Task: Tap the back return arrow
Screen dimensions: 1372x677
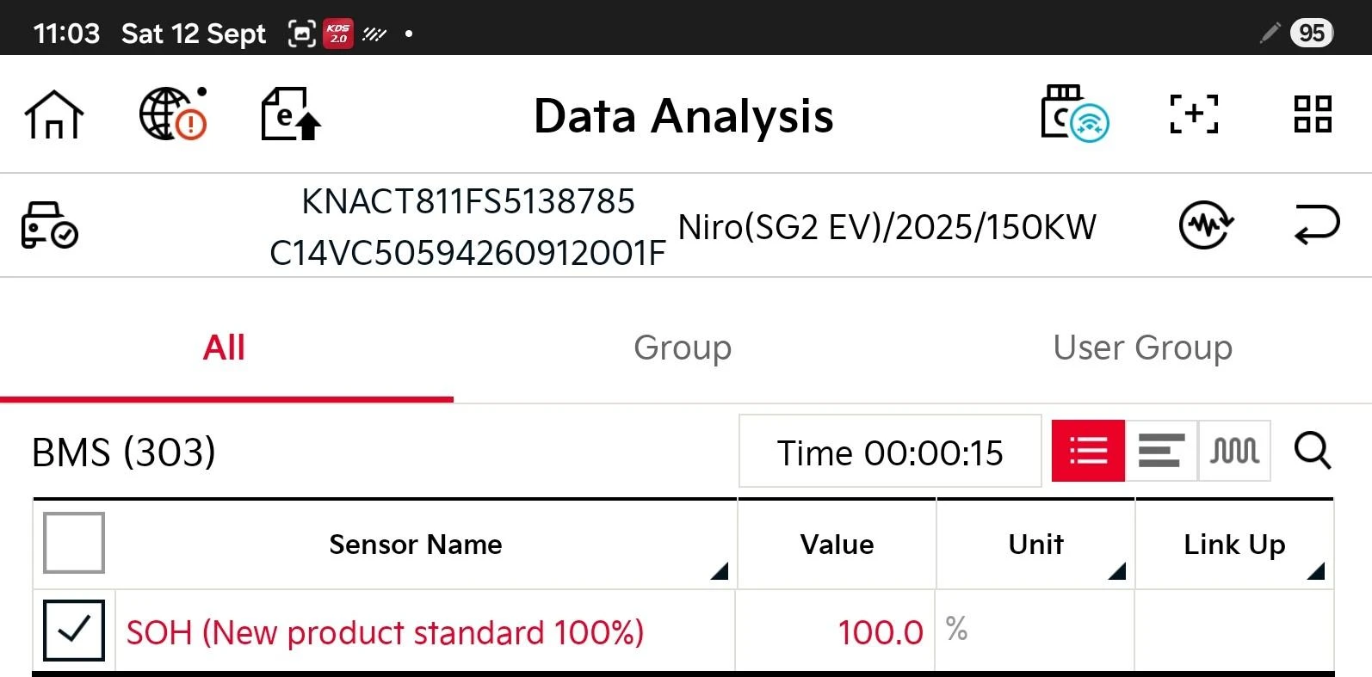Action: (1316, 225)
